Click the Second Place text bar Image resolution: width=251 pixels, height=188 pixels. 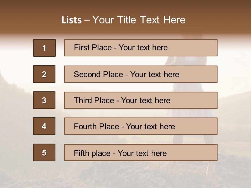pyautogui.click(x=141, y=74)
